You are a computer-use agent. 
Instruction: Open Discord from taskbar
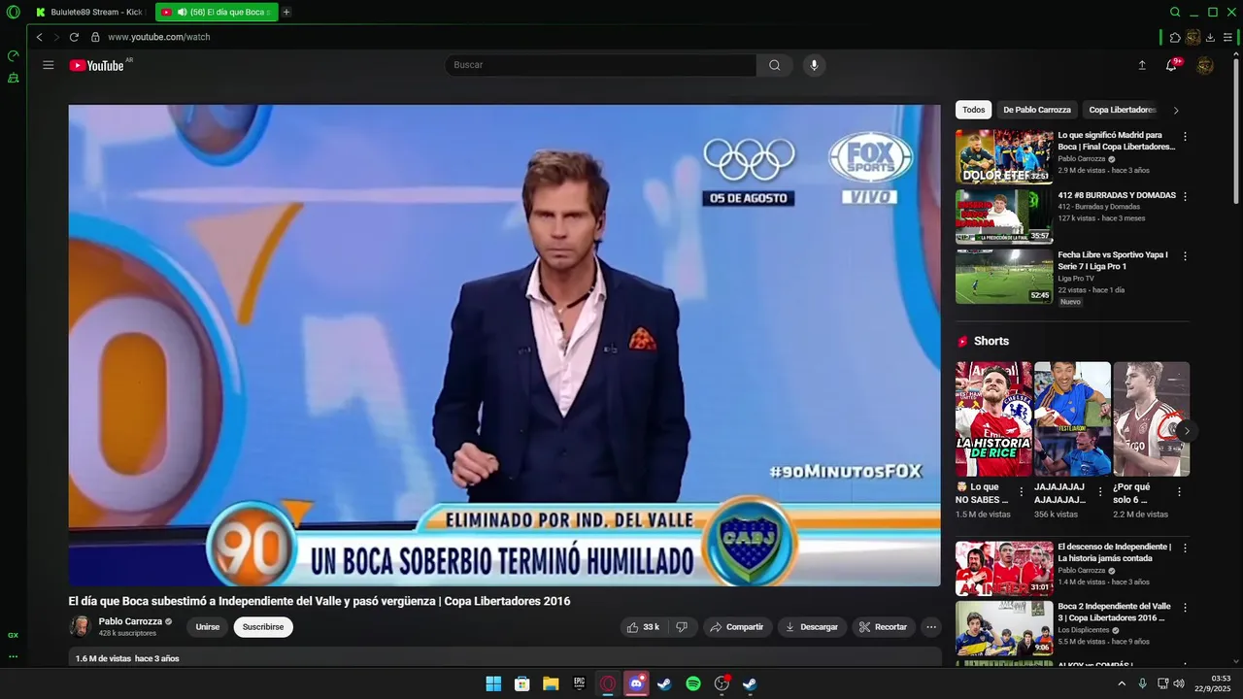point(636,683)
